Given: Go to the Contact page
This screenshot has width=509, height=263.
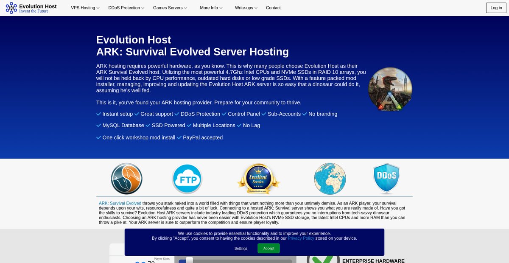Looking at the screenshot, I should [x=273, y=8].
